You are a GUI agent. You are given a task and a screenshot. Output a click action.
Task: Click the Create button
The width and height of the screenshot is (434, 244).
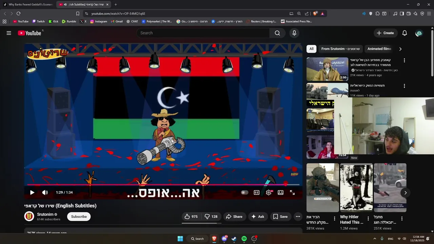point(385,33)
